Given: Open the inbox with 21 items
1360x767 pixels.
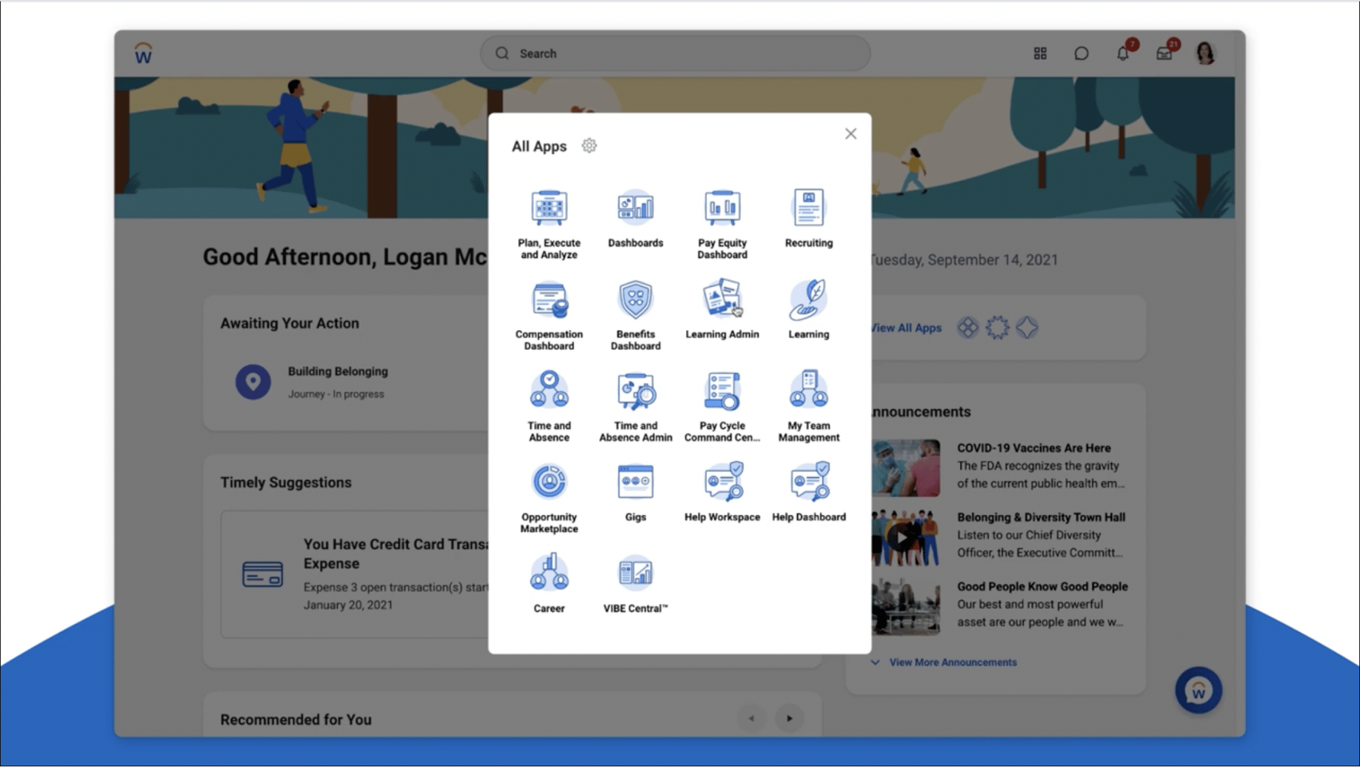Looking at the screenshot, I should [x=1164, y=53].
